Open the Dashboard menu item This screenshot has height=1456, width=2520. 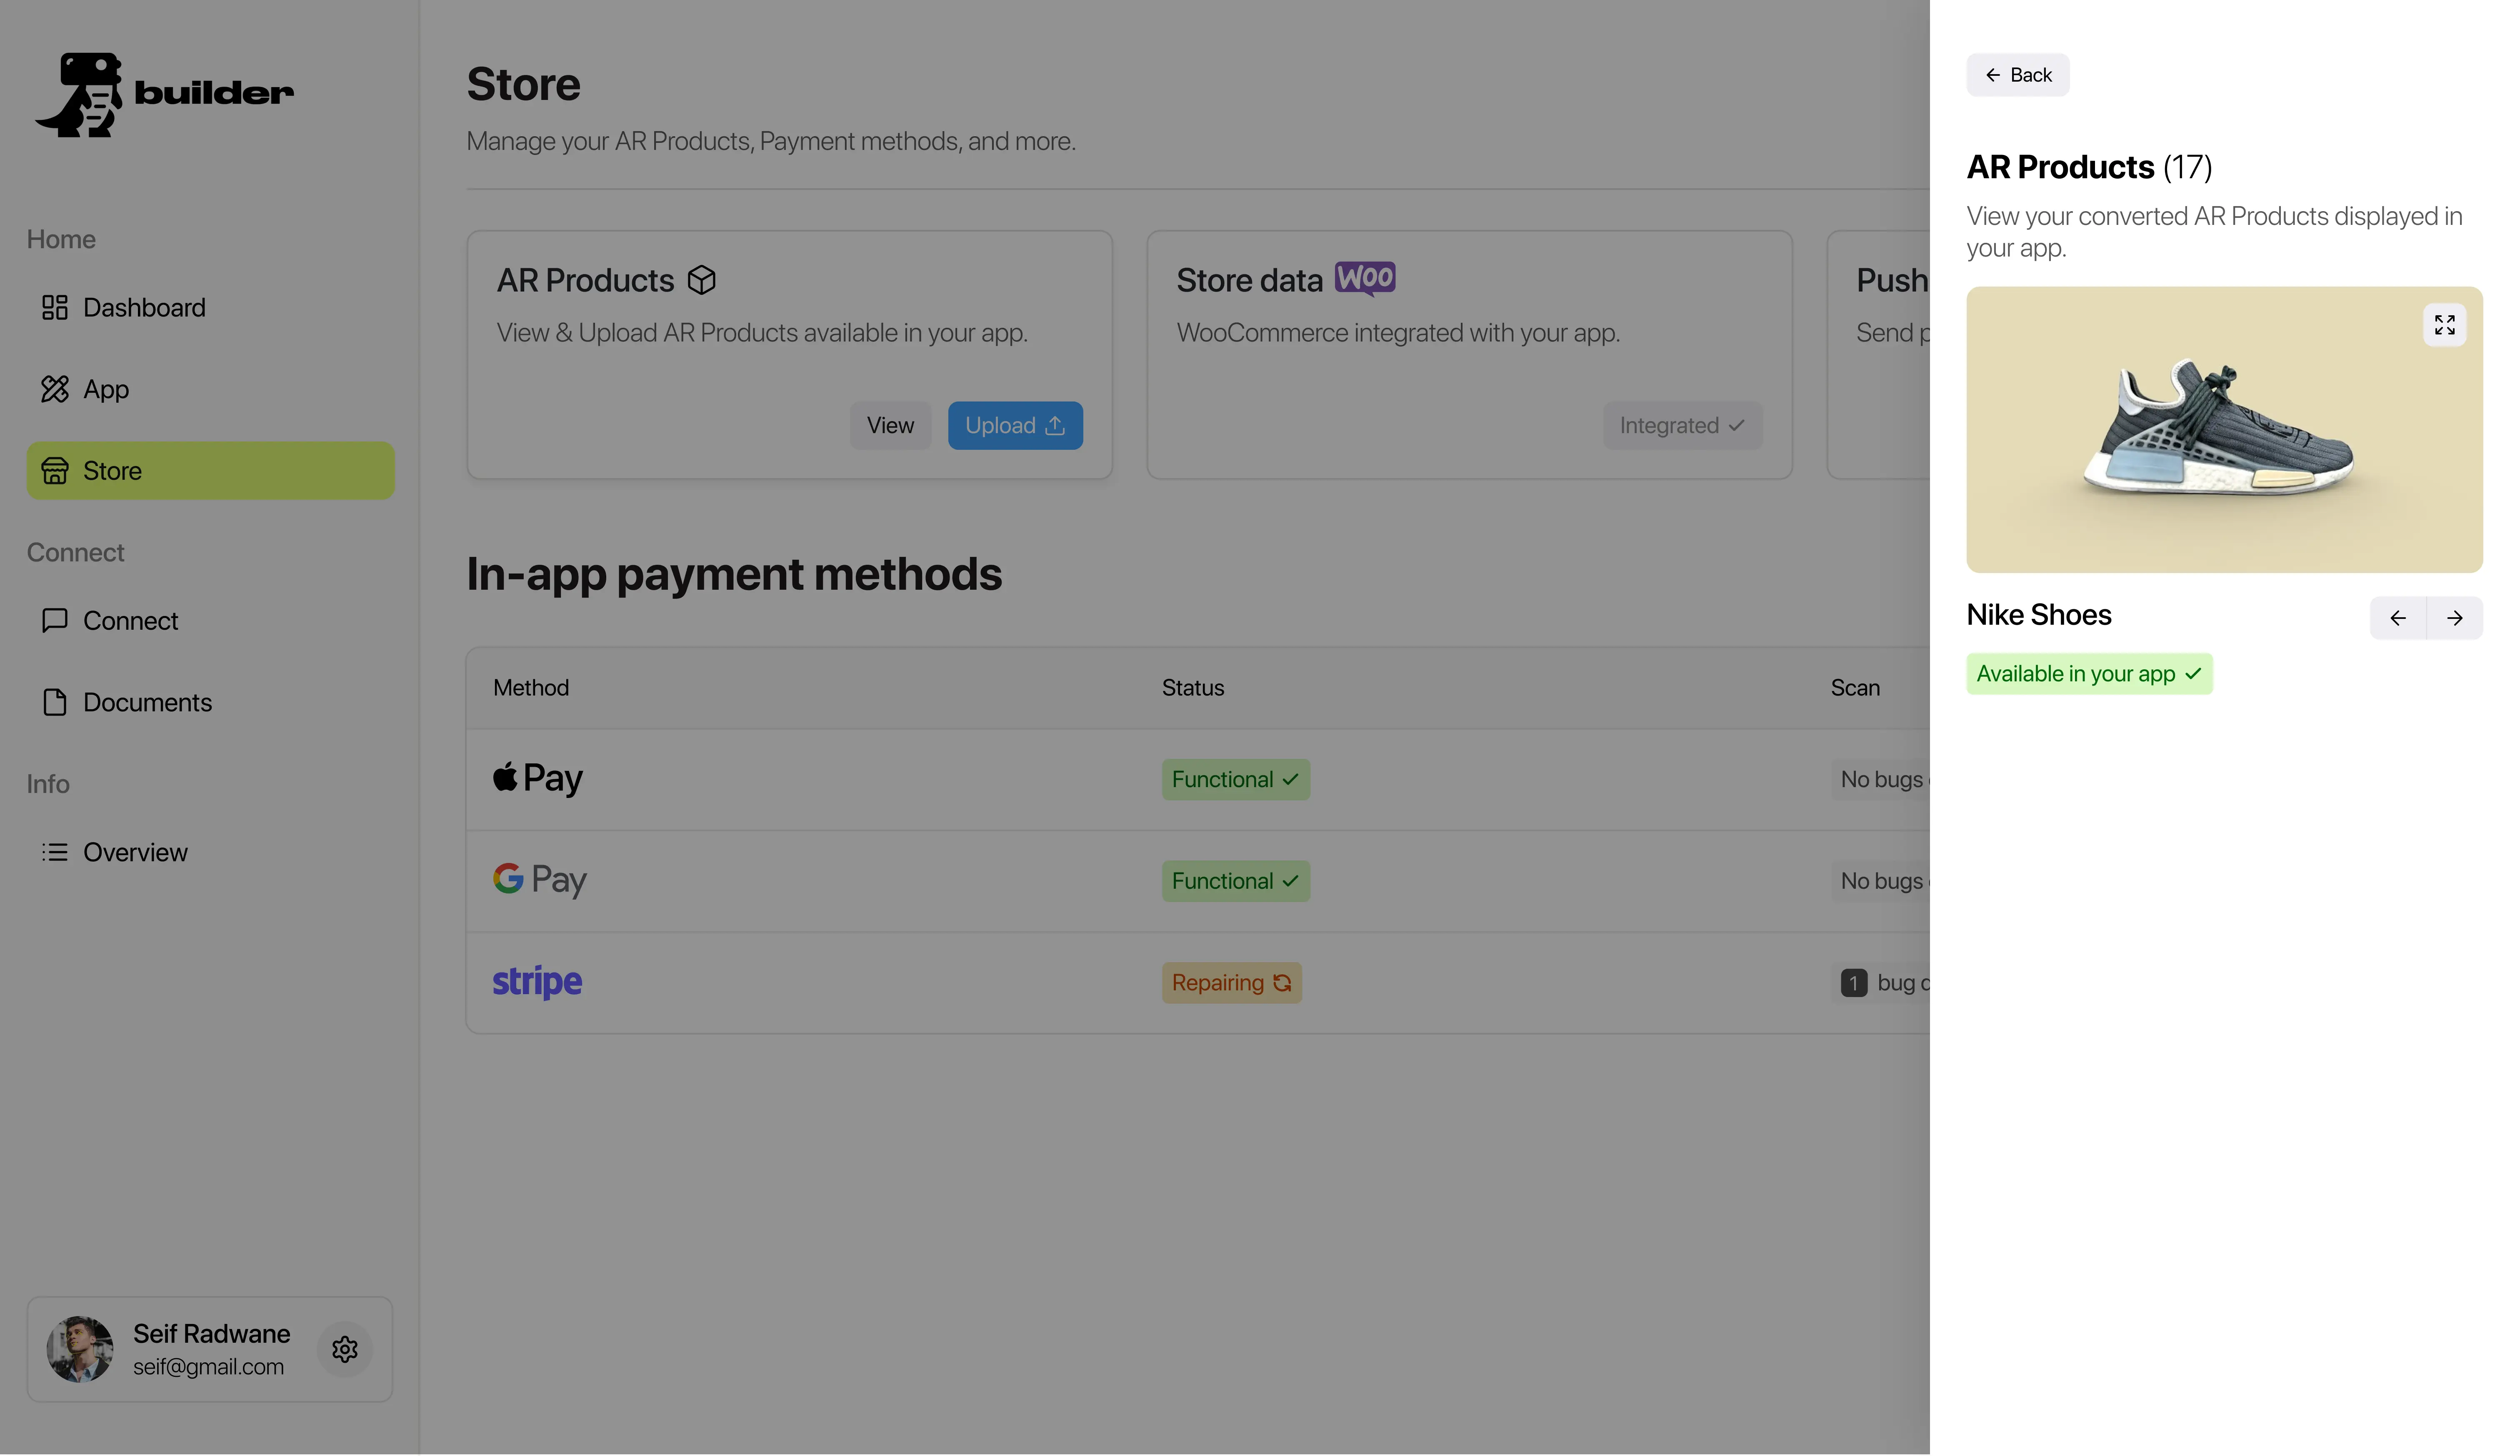(x=144, y=308)
